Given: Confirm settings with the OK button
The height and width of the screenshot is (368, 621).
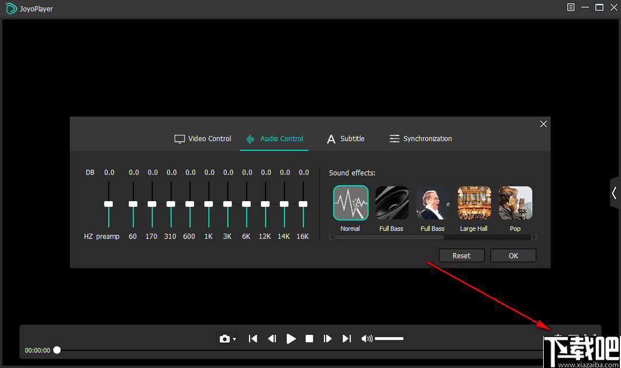Looking at the screenshot, I should tap(513, 255).
